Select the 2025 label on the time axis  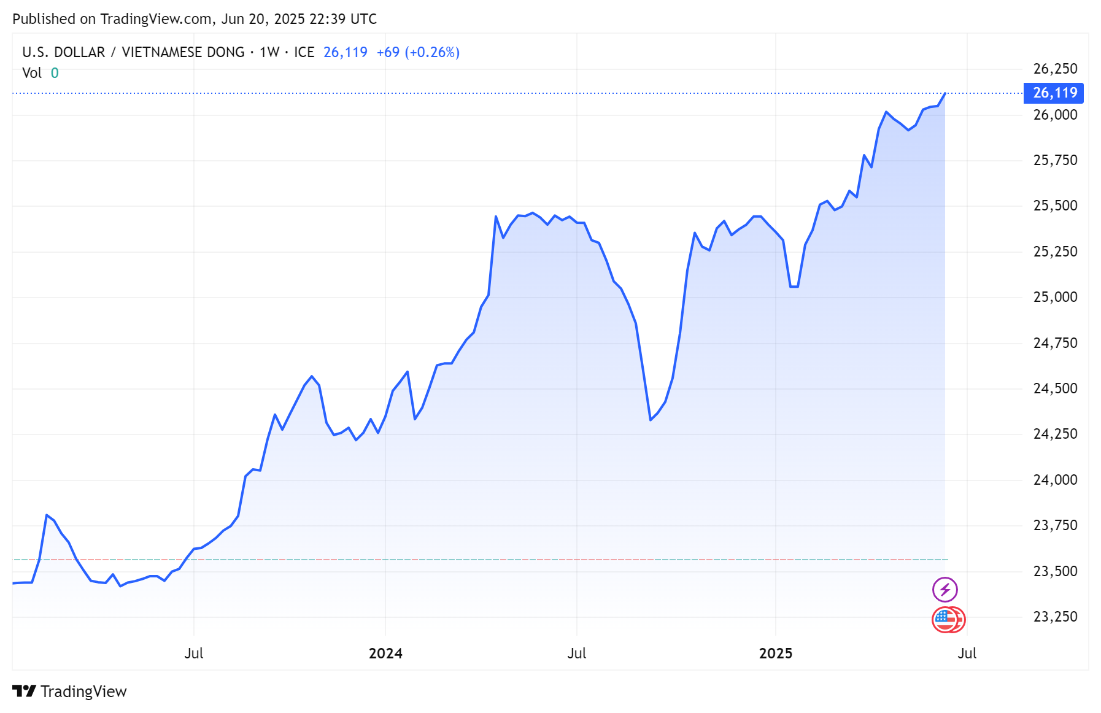click(775, 653)
